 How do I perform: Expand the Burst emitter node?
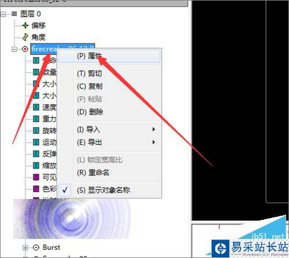point(25,248)
